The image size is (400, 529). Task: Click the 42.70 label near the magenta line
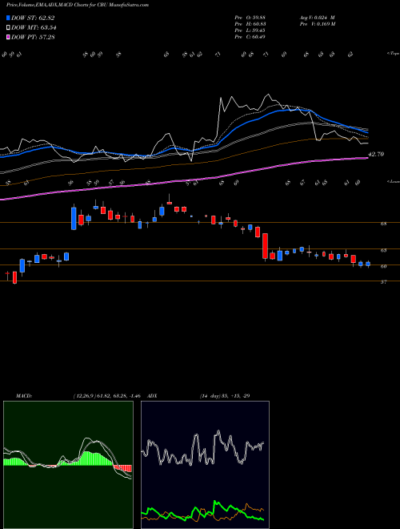click(x=376, y=154)
